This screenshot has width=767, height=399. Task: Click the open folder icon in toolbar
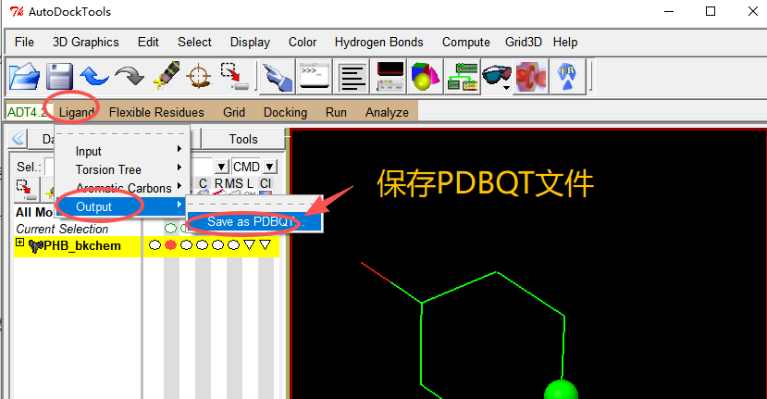coord(24,76)
